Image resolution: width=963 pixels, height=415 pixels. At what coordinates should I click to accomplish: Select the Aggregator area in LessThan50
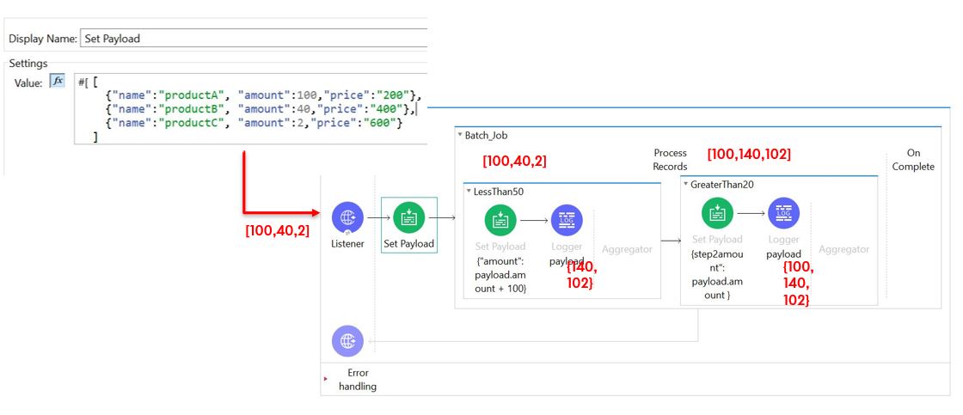coord(626,249)
